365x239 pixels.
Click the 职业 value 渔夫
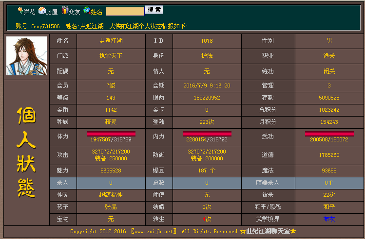coord(329,56)
